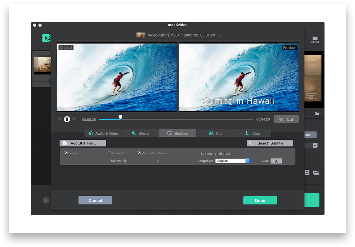Screen dimensions: 355x247
Task: Check the Burned In option
Action: 110,153
